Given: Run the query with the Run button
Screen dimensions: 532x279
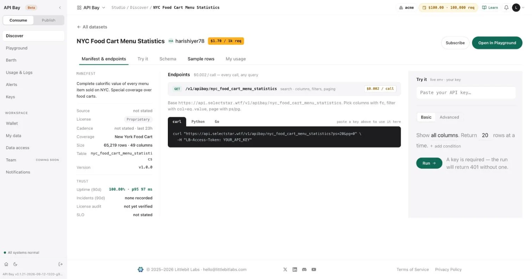Looking at the screenshot, I should tap(429, 163).
